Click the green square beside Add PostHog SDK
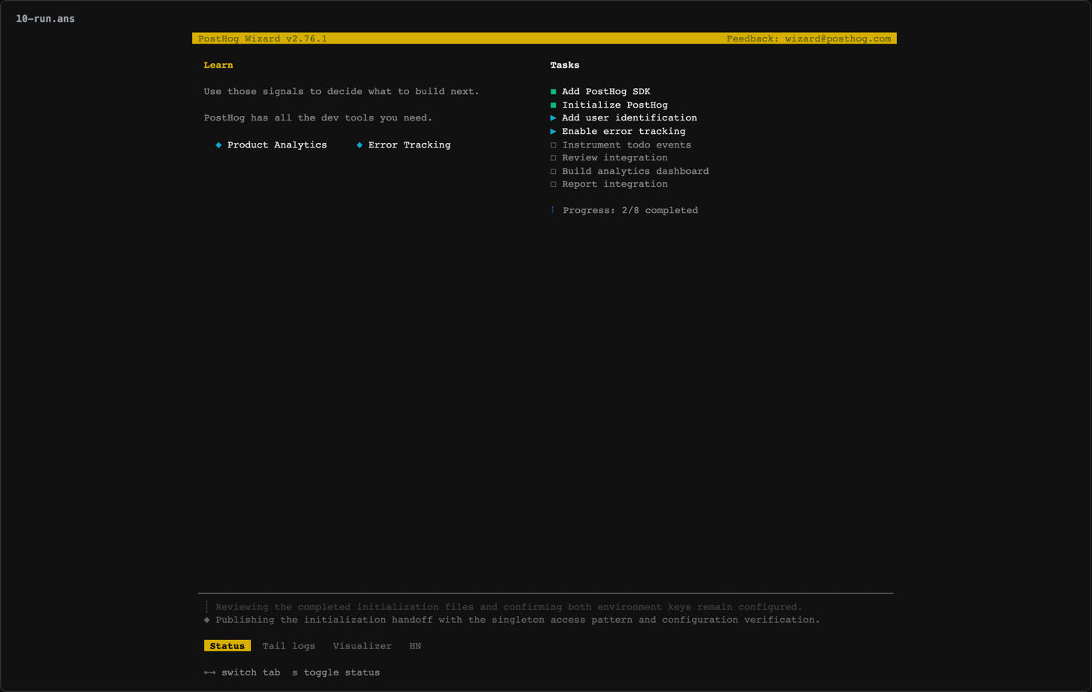 pyautogui.click(x=554, y=92)
